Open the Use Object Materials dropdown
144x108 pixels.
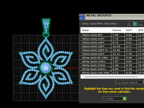point(130,82)
